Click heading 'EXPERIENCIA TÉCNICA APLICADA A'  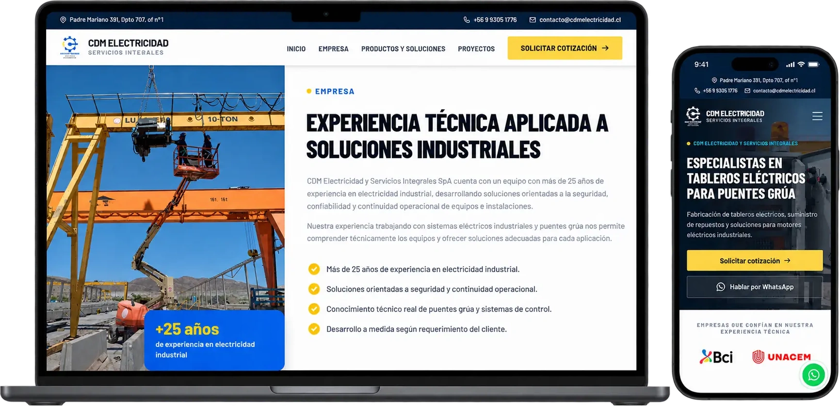457,123
